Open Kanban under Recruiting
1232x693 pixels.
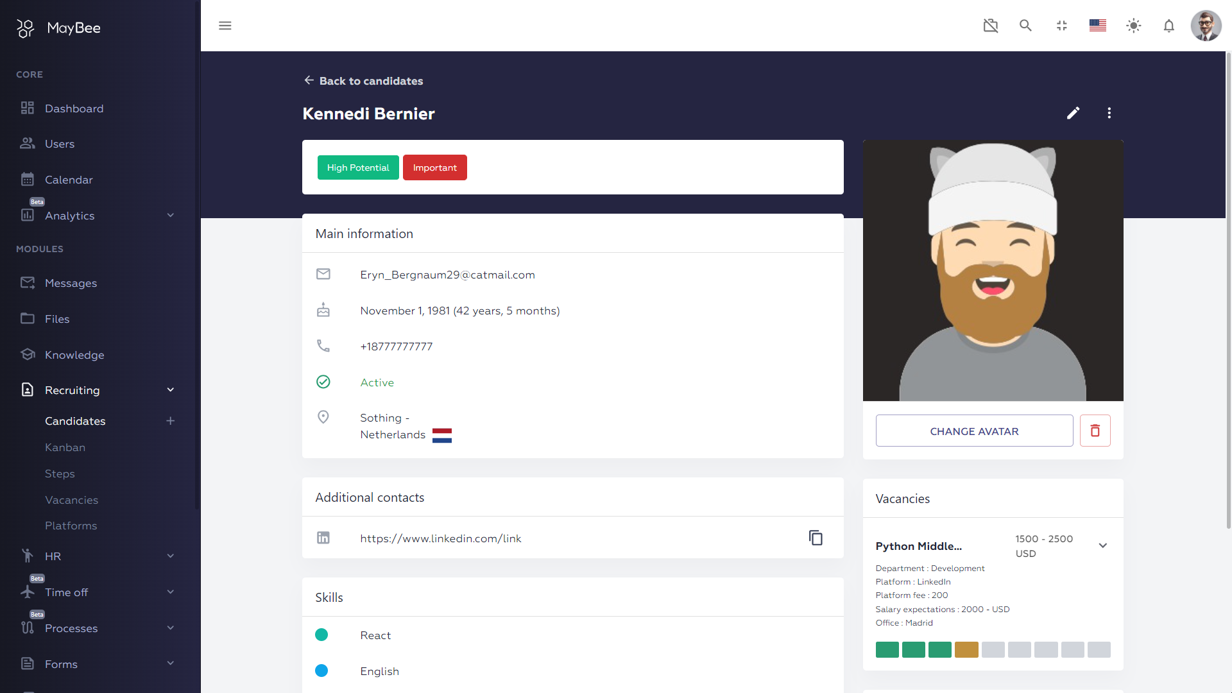click(x=65, y=447)
